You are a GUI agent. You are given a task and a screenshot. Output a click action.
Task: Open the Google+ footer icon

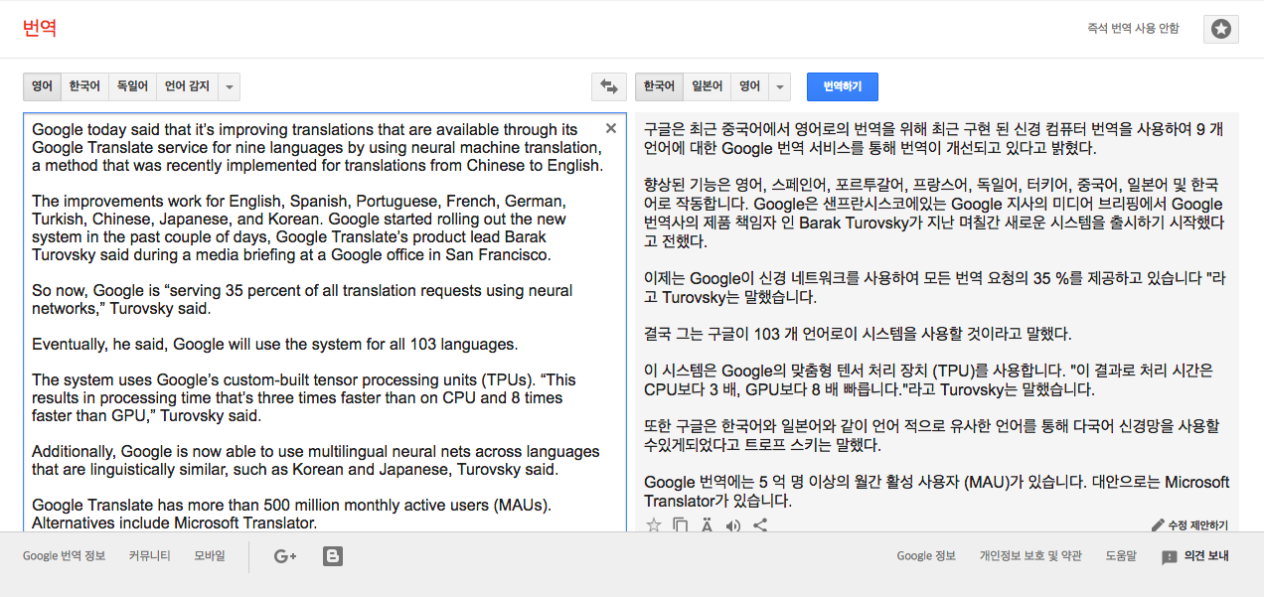point(285,556)
